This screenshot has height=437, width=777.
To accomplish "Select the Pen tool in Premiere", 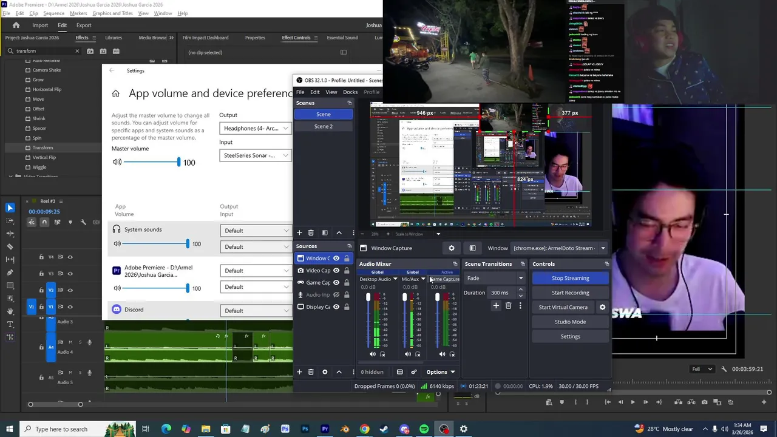I will click(10, 273).
